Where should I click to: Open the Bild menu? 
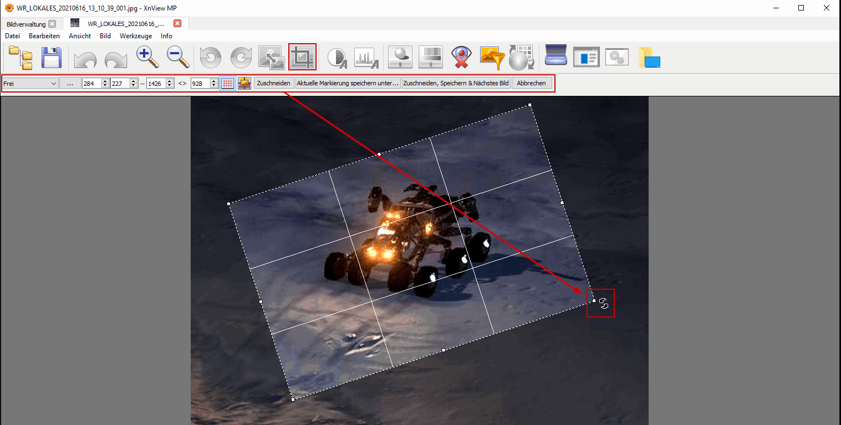105,36
